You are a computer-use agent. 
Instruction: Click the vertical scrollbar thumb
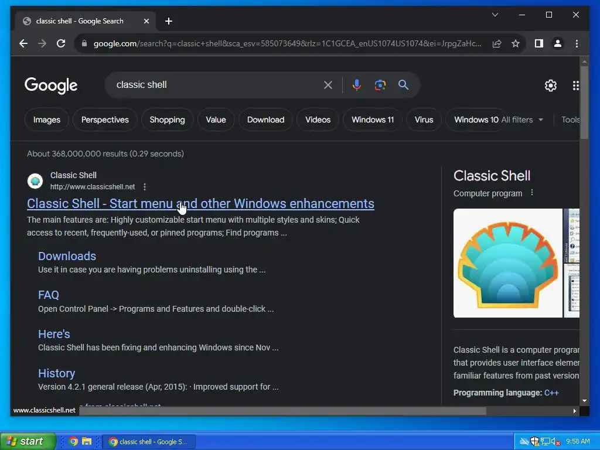[584, 103]
